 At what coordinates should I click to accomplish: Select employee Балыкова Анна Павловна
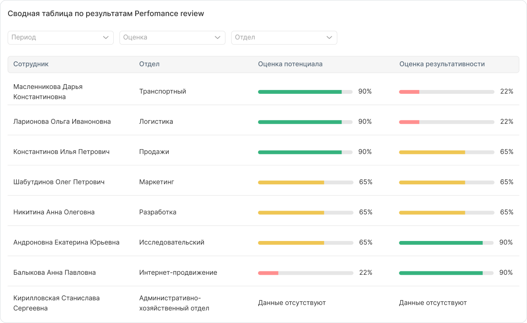click(x=55, y=273)
